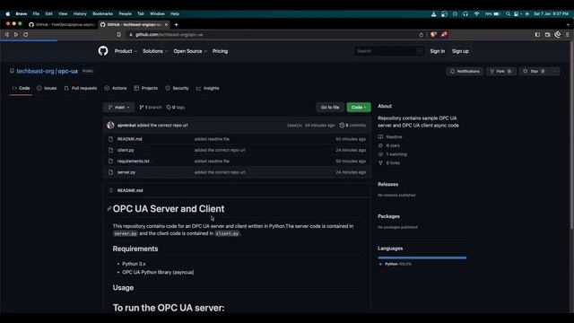Expand tab search chevron at tab bar end
This screenshot has width=574, height=323.
tap(568, 25)
